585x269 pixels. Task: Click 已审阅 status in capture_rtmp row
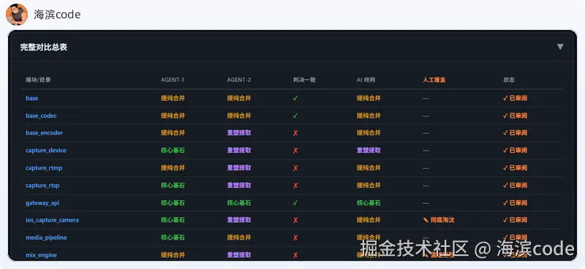tap(515, 168)
